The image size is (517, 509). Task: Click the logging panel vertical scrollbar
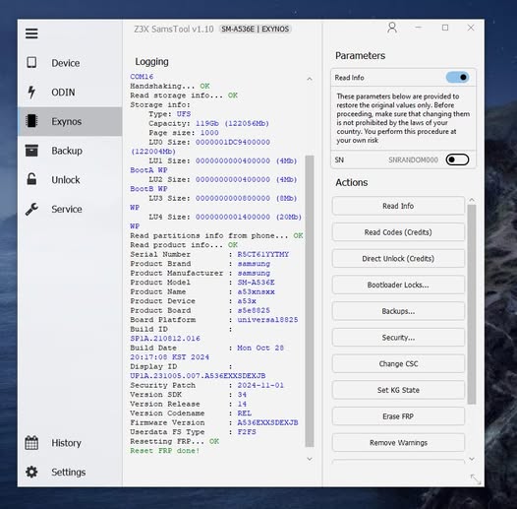tap(310, 300)
